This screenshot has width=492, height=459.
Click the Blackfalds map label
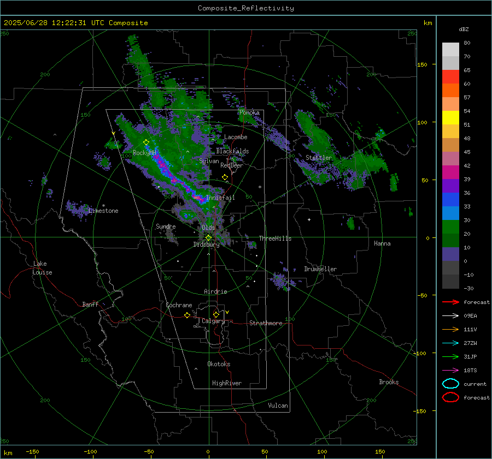[232, 151]
